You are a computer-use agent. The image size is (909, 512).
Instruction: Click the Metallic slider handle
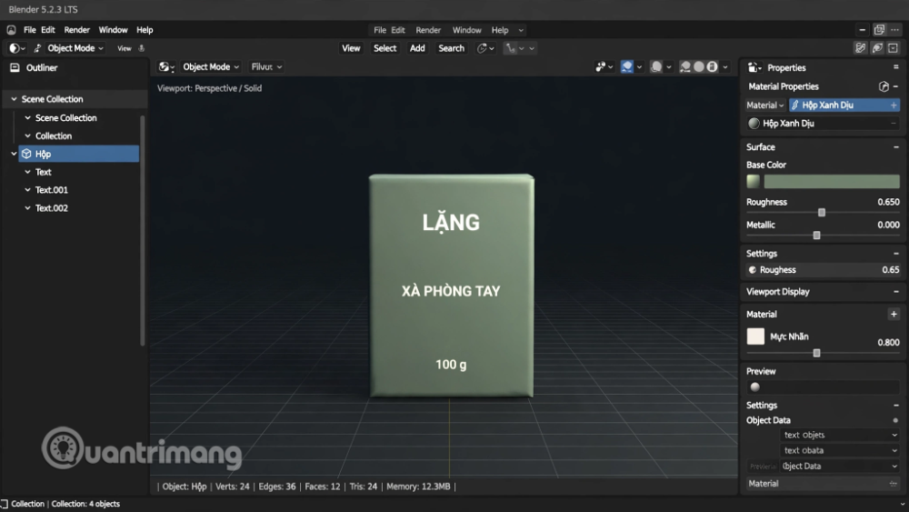tap(816, 236)
